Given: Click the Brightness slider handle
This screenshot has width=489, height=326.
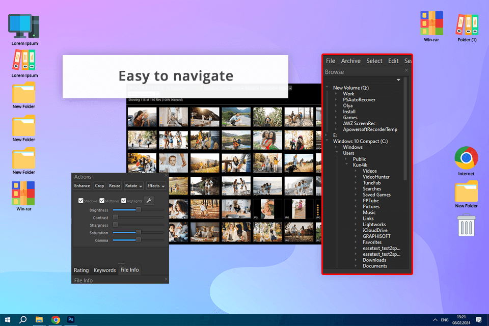Looking at the screenshot, I should pyautogui.click(x=139, y=209).
